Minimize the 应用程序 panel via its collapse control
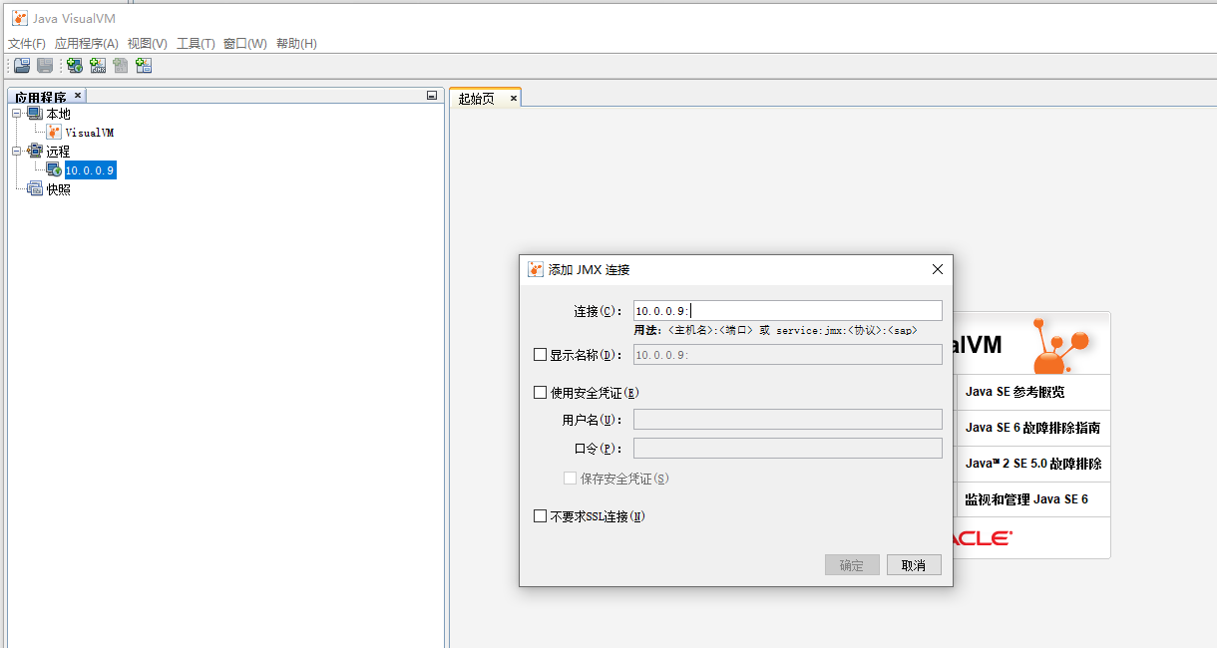1217x648 pixels. pyautogui.click(x=431, y=94)
